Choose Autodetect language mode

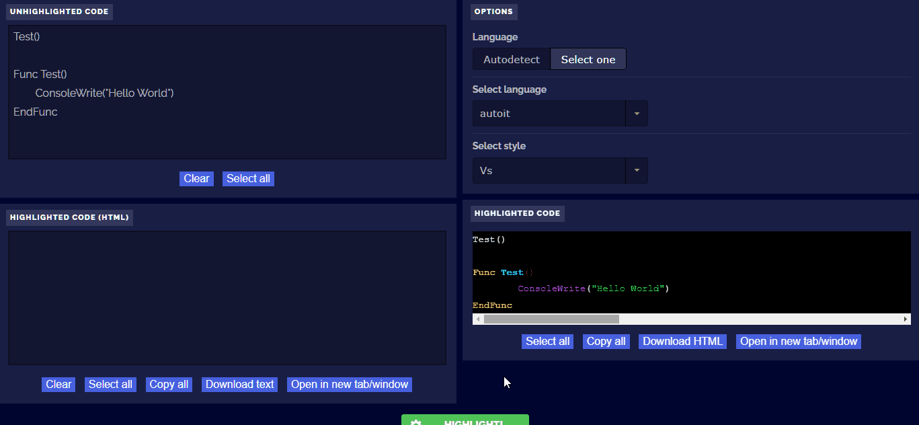point(511,59)
